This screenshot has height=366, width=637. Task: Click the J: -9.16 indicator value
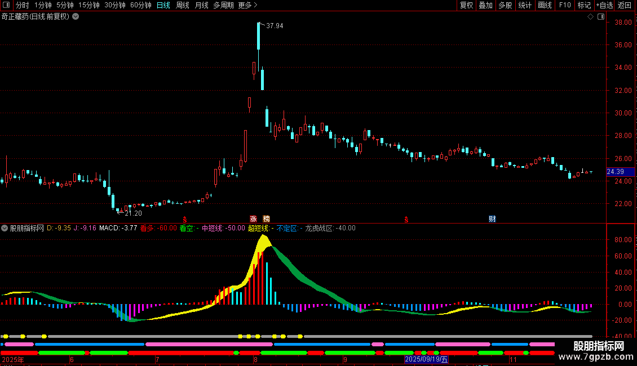(85, 229)
